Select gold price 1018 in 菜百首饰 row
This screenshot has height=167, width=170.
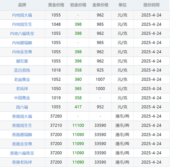(56, 70)
